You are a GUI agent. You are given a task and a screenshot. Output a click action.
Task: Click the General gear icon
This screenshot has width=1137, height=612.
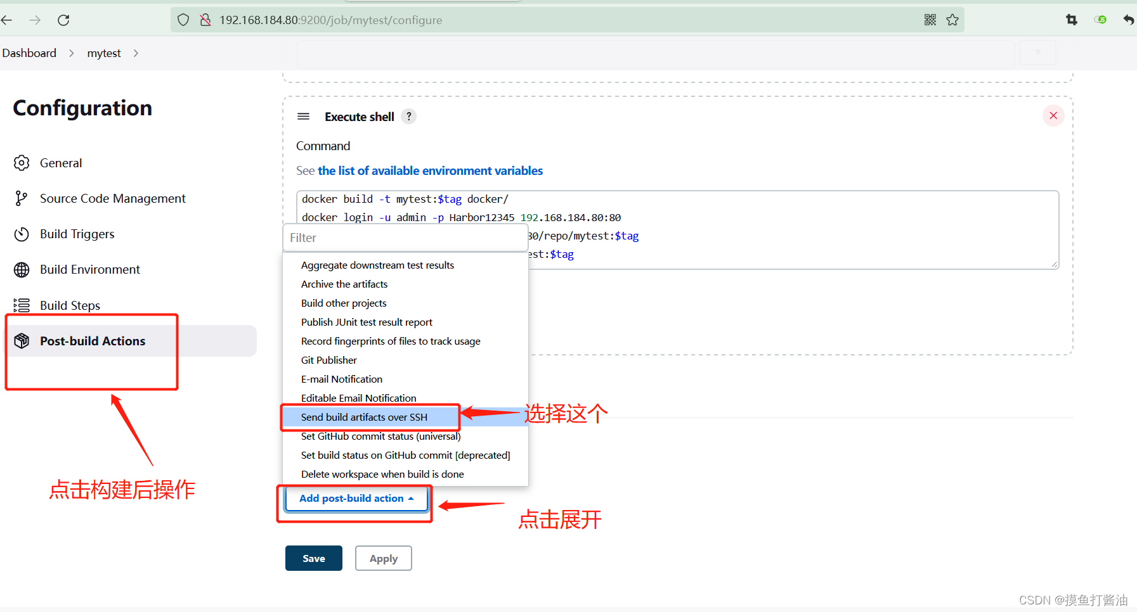[22, 163]
